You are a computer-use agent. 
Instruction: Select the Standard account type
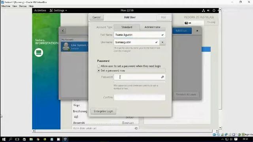126,27
